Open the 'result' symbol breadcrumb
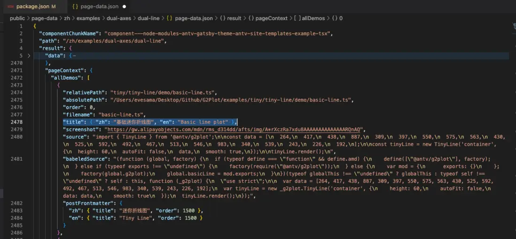This screenshot has width=516, height=239. coord(234,18)
